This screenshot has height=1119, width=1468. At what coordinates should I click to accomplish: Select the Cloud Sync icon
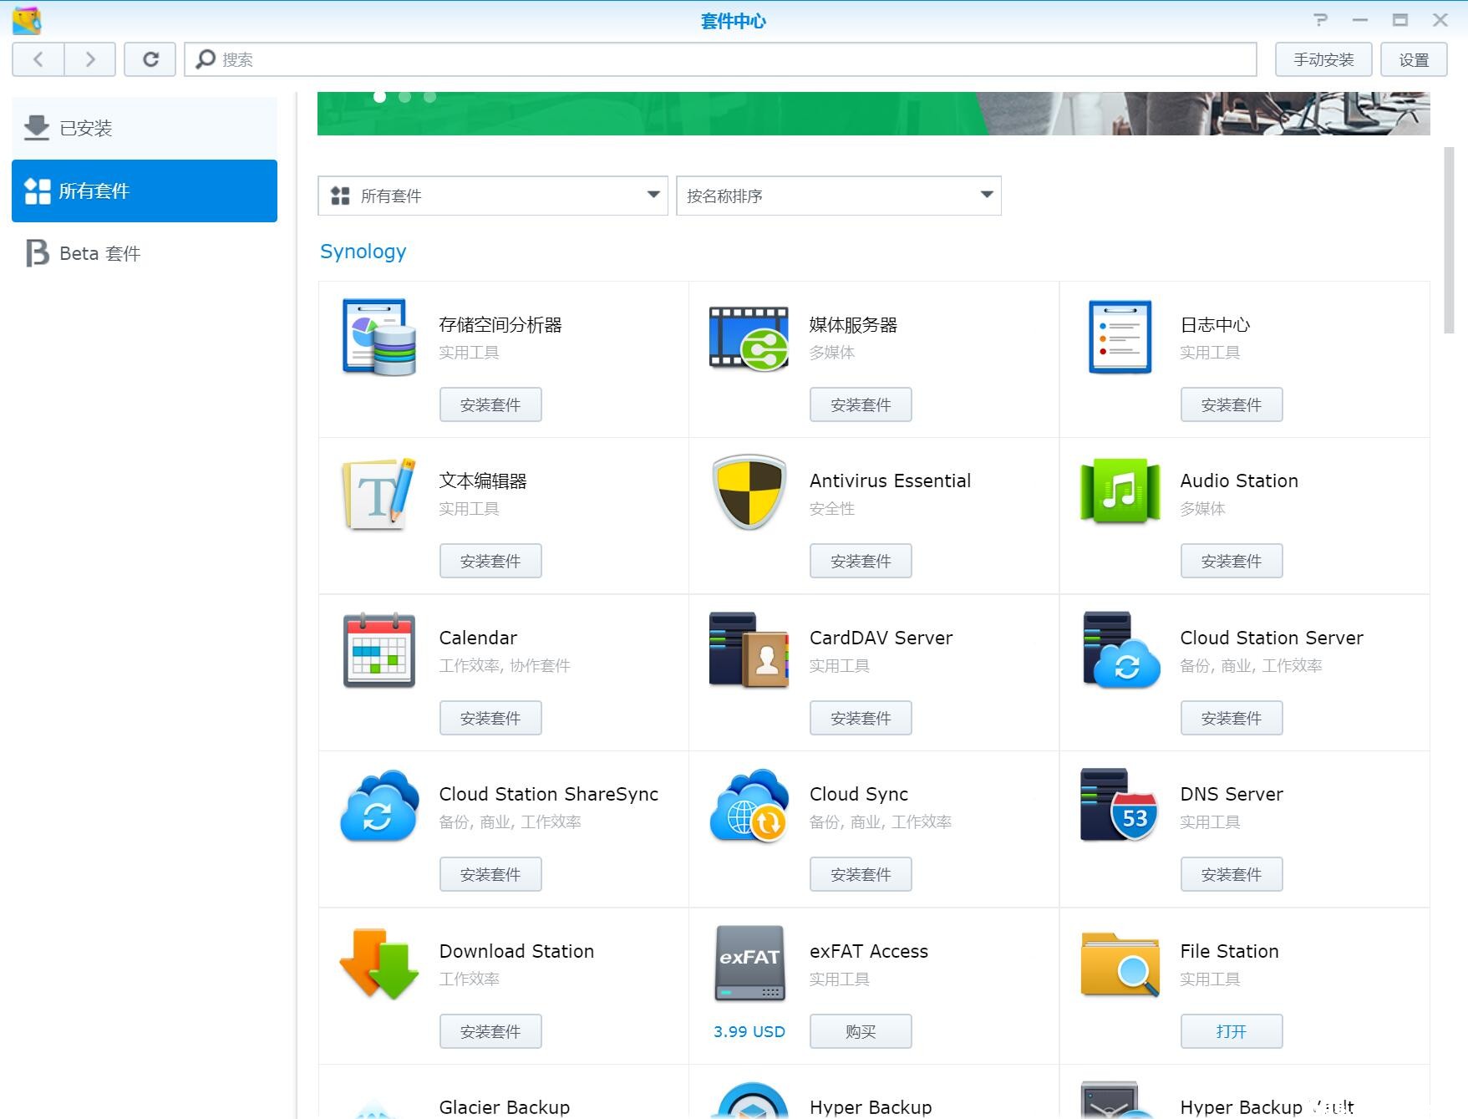click(749, 806)
